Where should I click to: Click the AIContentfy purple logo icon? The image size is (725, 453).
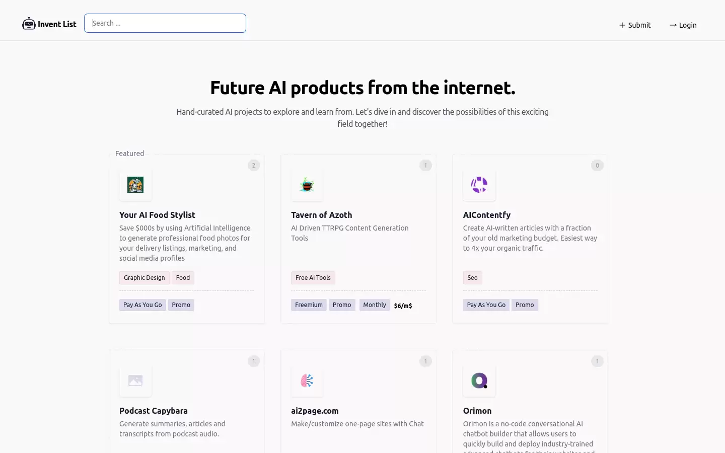click(479, 185)
